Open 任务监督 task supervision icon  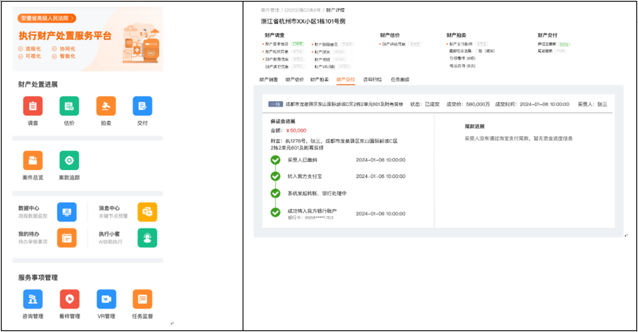coord(142,299)
